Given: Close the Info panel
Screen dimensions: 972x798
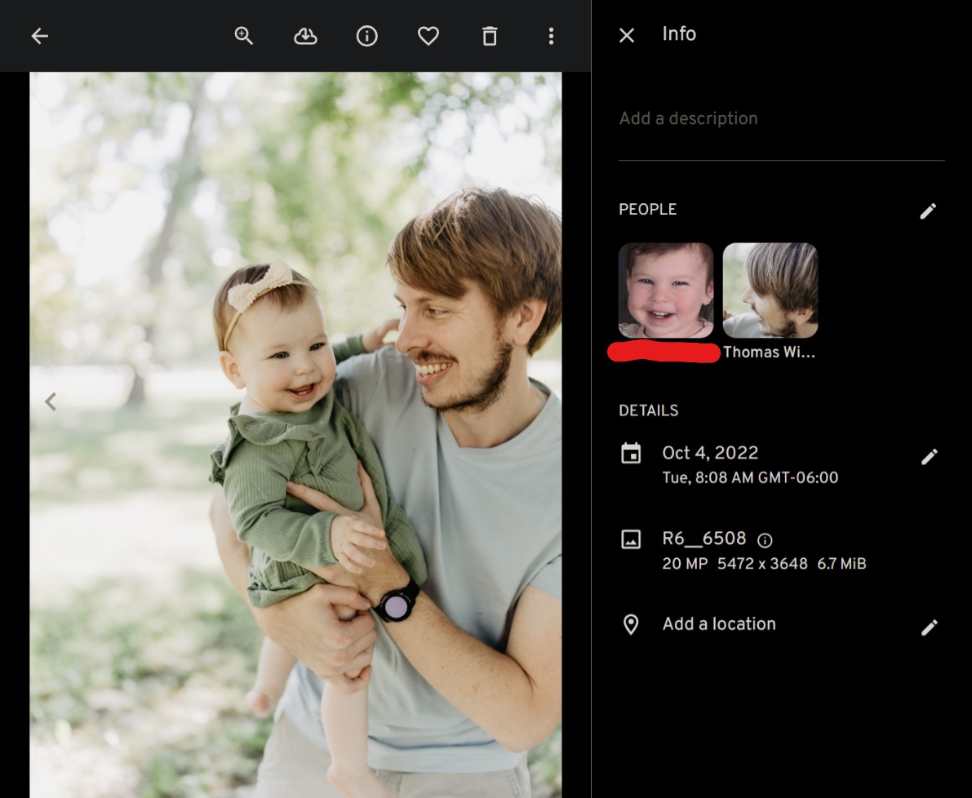Looking at the screenshot, I should [627, 35].
